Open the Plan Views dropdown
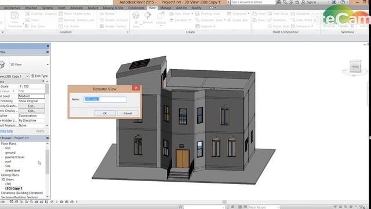The height and width of the screenshot is (209, 371). [181, 14]
